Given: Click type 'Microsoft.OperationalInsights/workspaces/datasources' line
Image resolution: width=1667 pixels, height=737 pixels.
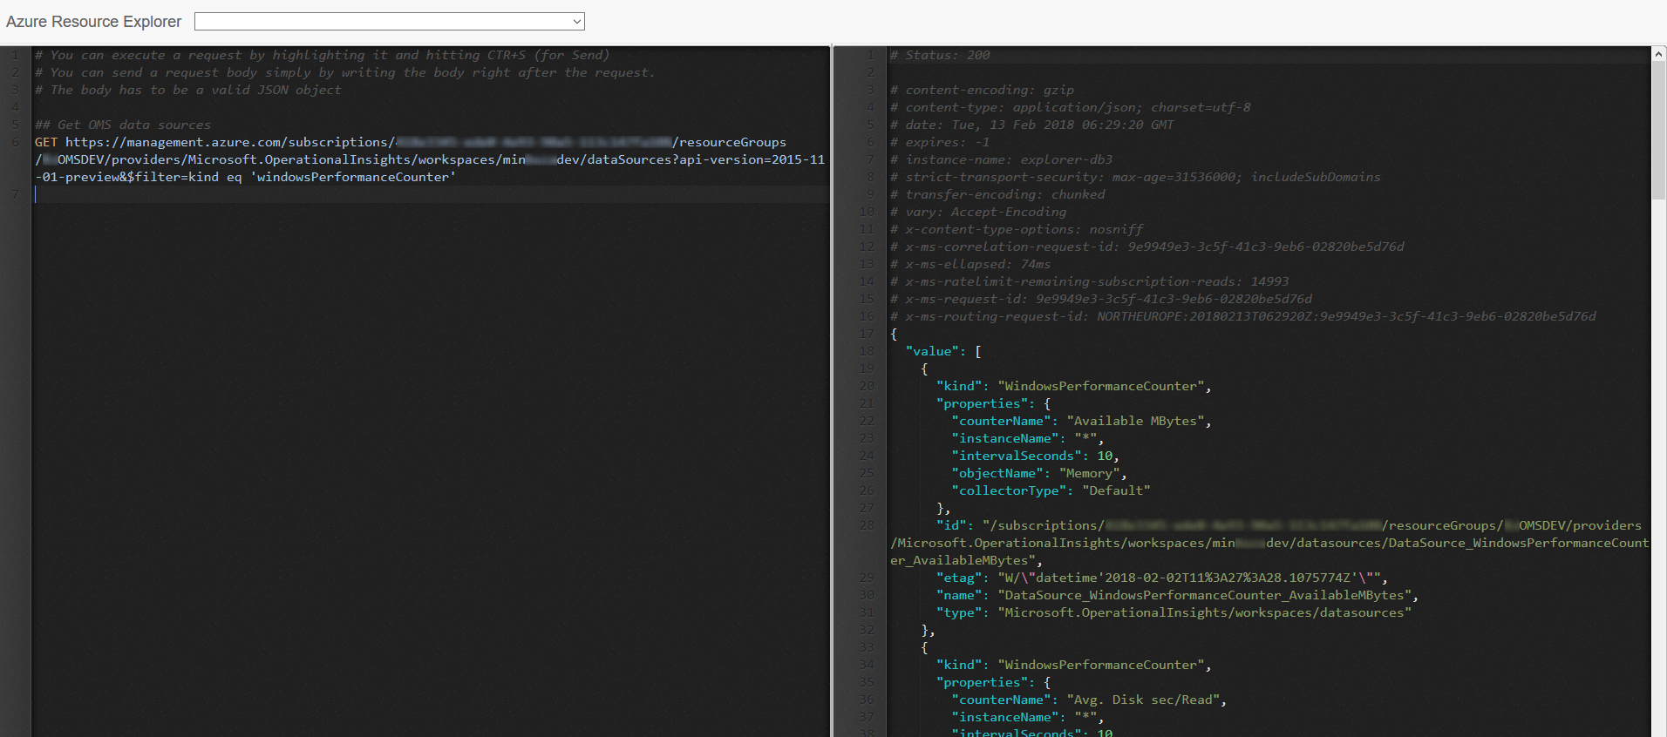Looking at the screenshot, I should click(1174, 612).
